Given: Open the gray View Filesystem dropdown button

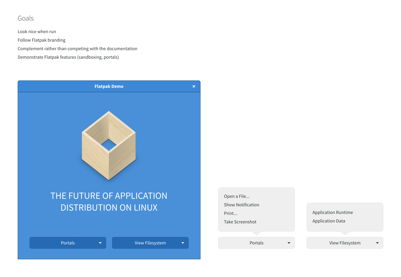Looking at the screenshot, I should click(345, 243).
